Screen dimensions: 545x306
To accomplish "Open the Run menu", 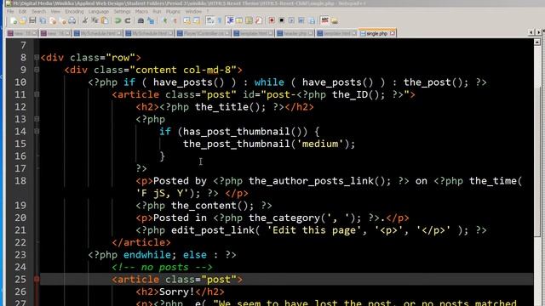I will (157, 11).
